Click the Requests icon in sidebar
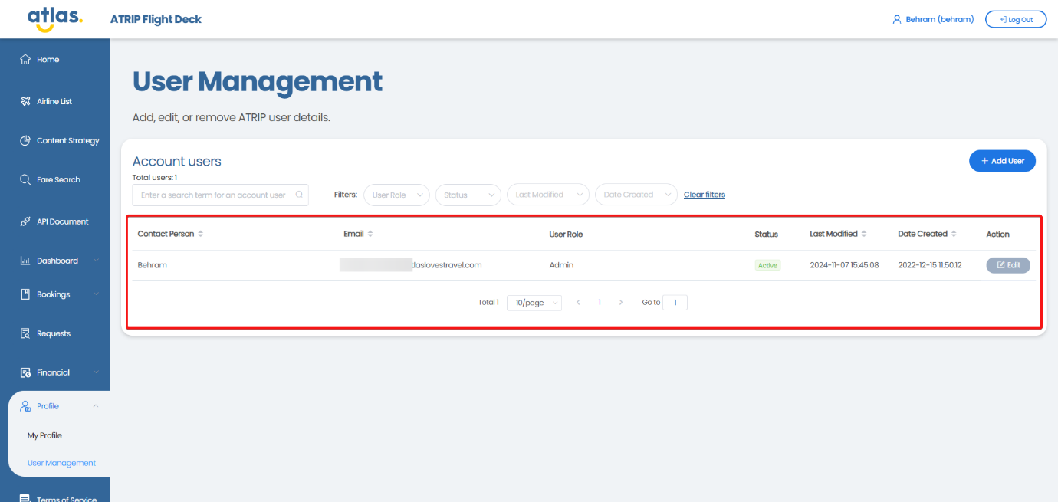This screenshot has height=502, width=1058. [x=25, y=333]
